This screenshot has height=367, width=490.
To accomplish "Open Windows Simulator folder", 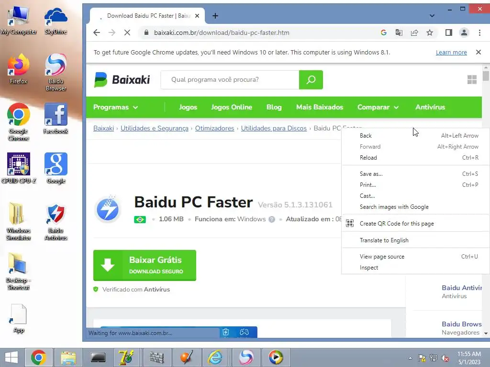I will (x=19, y=222).
